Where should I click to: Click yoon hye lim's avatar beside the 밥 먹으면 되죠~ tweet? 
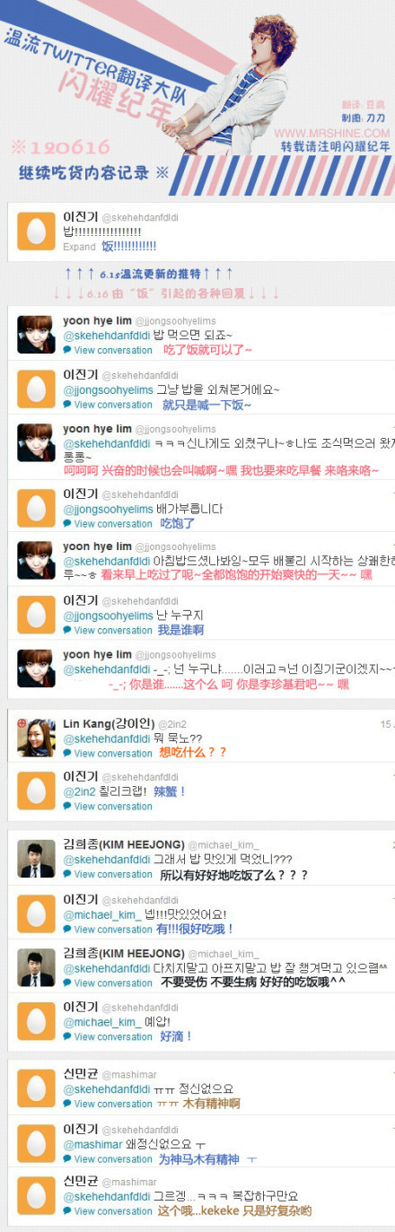36,335
